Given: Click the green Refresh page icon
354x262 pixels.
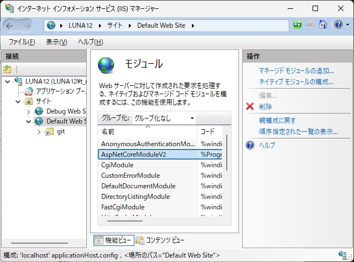Looking at the screenshot, I should 298,24.
